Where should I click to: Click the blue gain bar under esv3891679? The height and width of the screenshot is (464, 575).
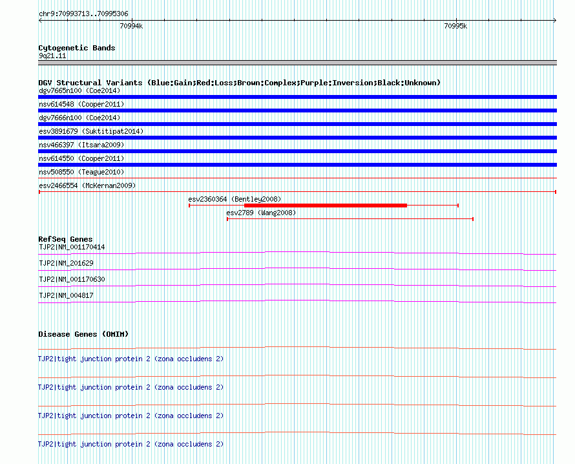[297, 138]
